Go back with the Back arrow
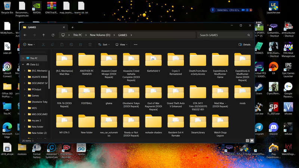The image size is (299, 168). point(25,35)
